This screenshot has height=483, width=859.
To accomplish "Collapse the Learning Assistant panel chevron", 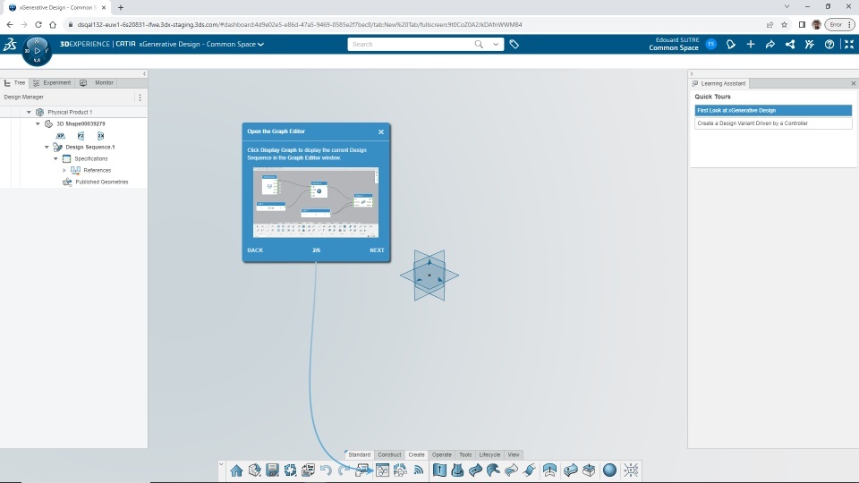I will [692, 74].
